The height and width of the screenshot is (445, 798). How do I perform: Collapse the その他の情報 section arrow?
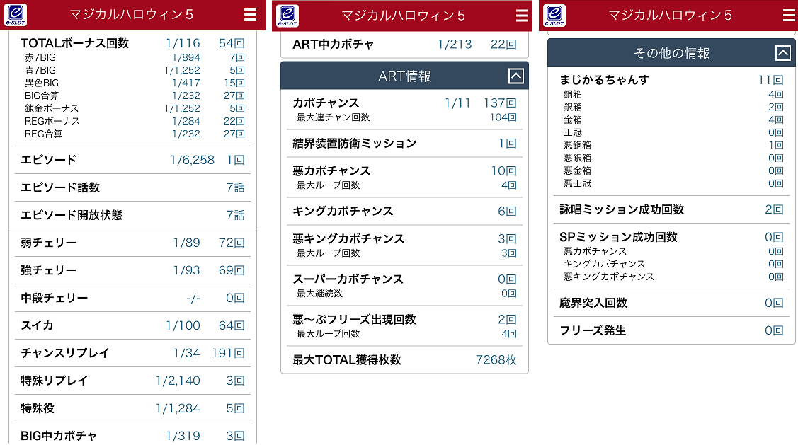(782, 53)
